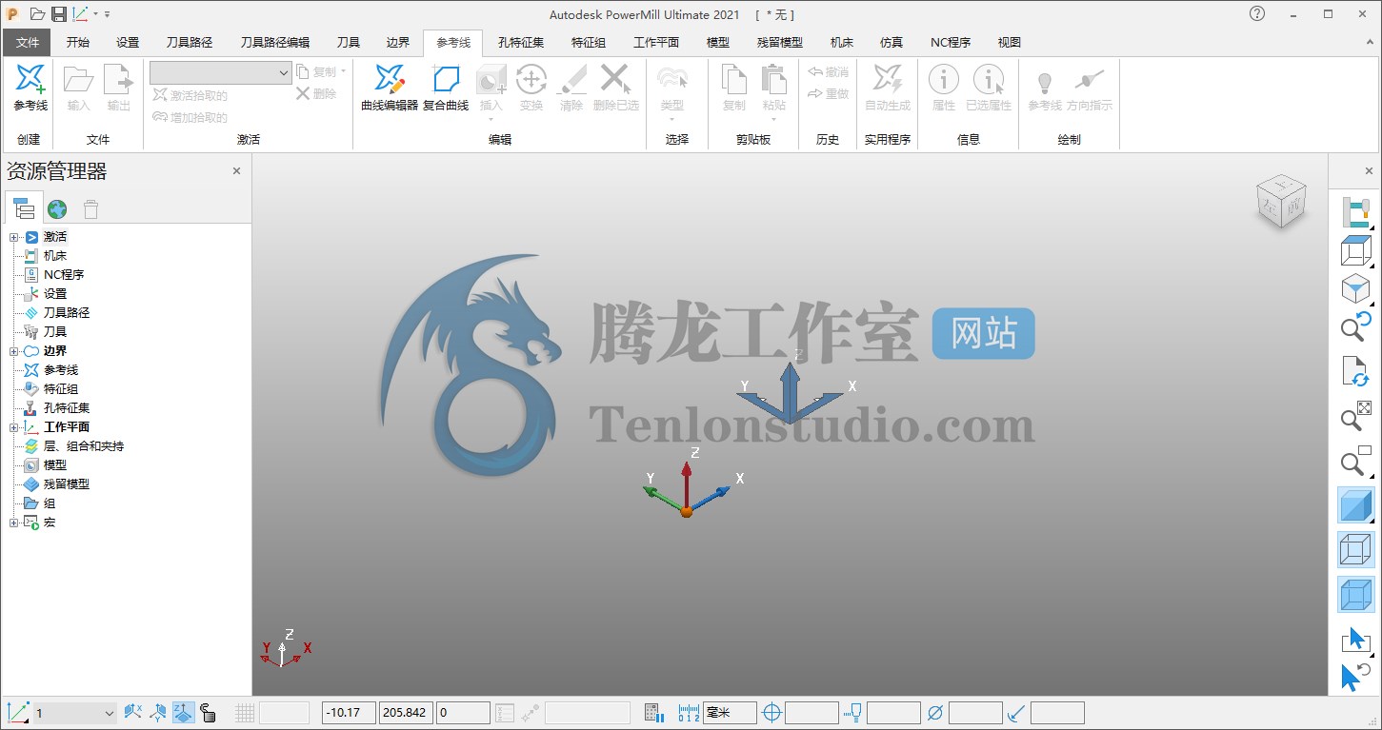Image resolution: width=1382 pixels, height=730 pixels.
Task: Click the refresh document icon in view toolbar
Action: click(x=1355, y=372)
